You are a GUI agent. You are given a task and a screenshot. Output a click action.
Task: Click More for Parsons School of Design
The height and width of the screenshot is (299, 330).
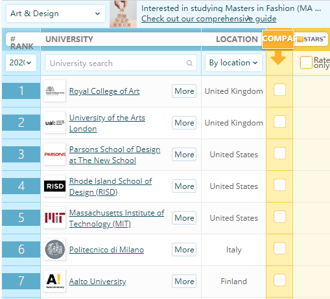(x=184, y=155)
